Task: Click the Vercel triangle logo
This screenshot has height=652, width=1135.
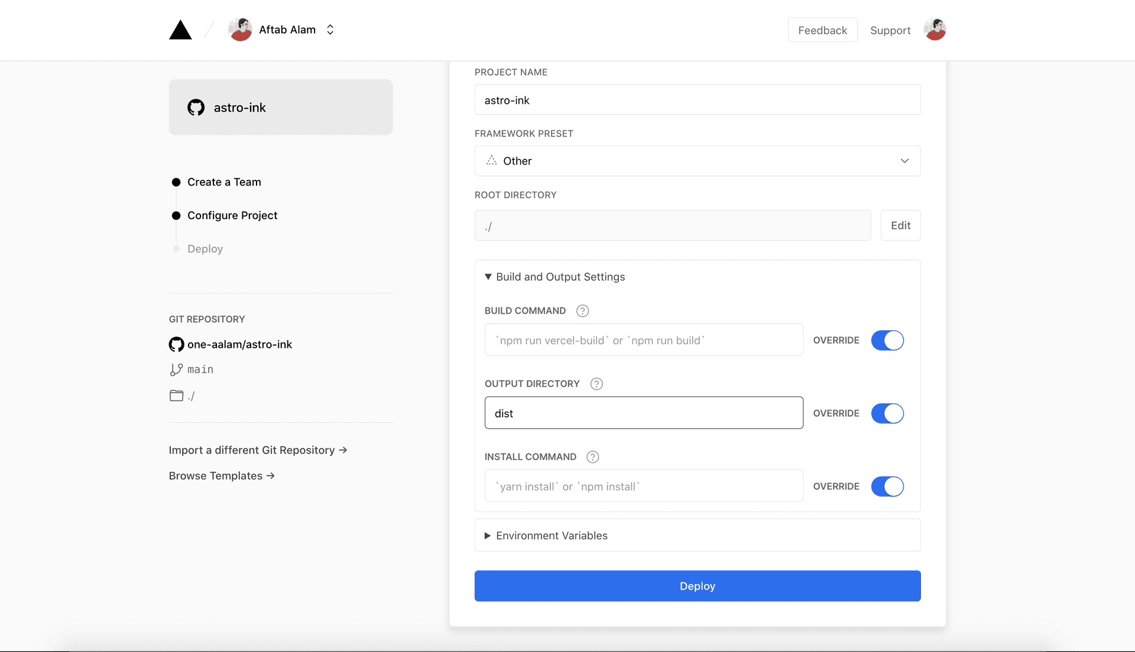Action: (180, 30)
